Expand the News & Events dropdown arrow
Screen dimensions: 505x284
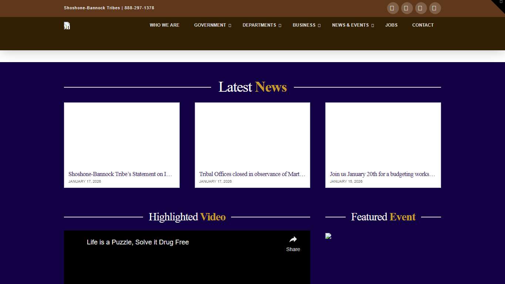373,26
